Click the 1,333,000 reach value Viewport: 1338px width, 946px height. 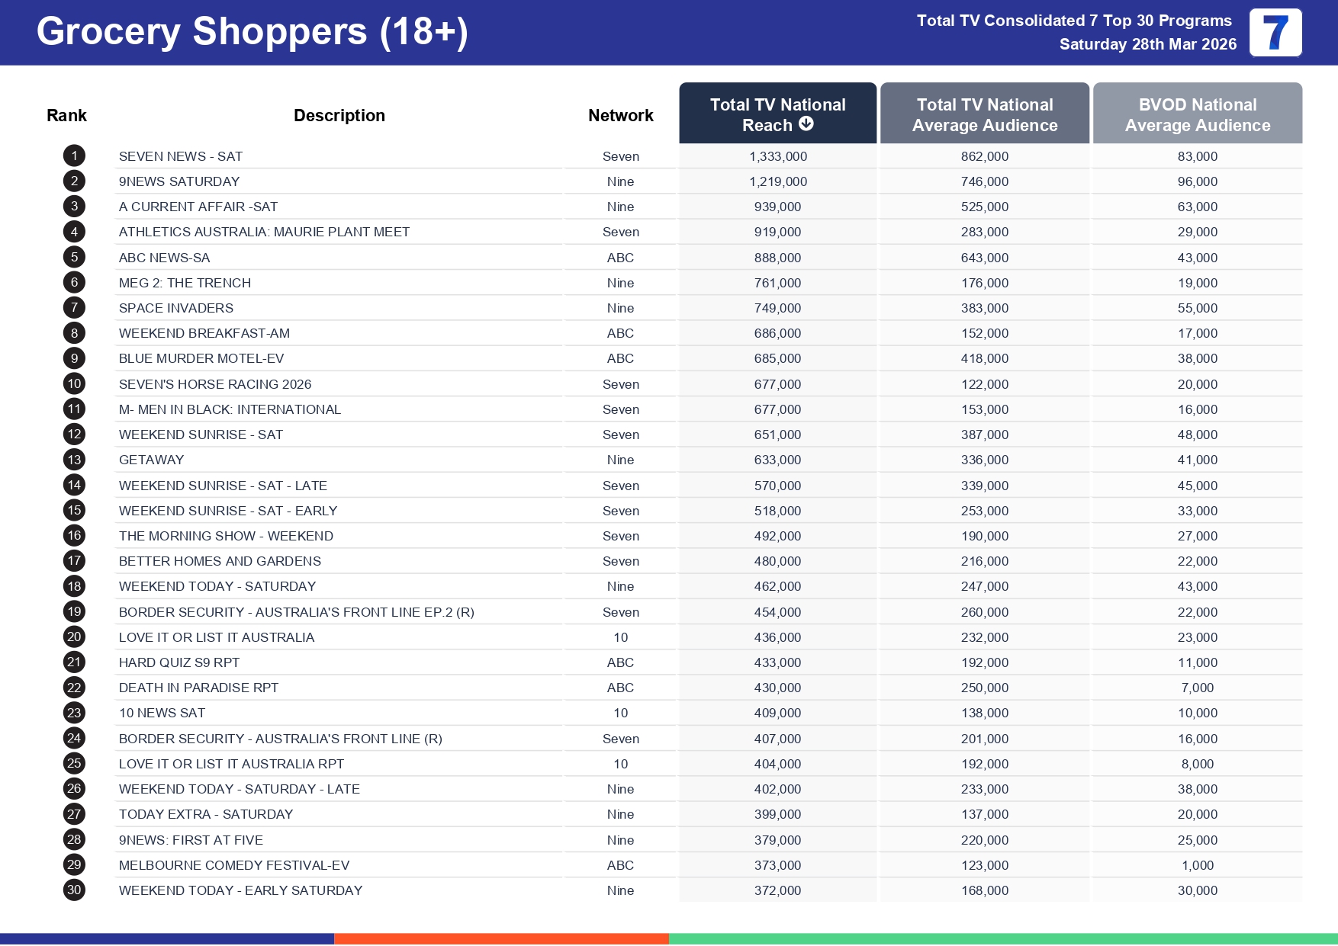[x=777, y=156]
